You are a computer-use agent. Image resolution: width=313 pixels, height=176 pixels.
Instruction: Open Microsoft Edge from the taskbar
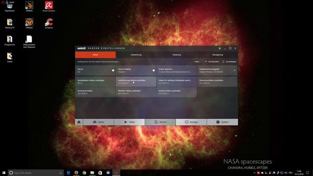click(68, 173)
